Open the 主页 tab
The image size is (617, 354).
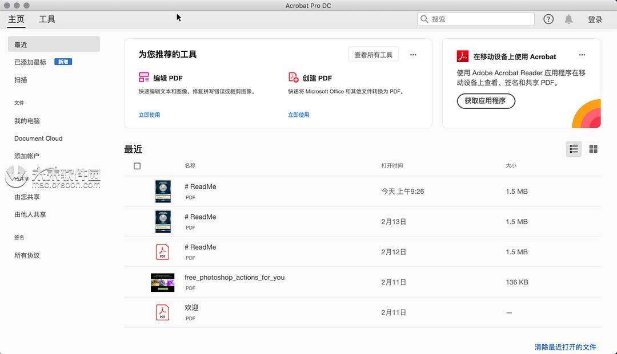point(16,19)
